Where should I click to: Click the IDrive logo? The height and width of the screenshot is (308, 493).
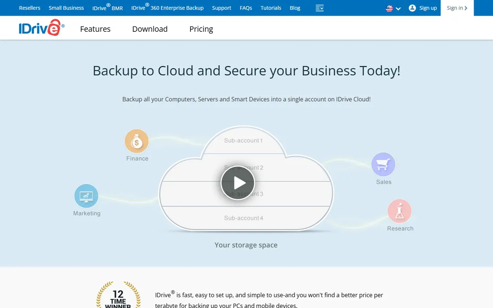click(x=42, y=28)
